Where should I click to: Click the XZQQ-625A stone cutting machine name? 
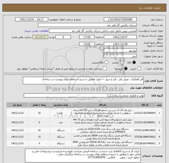[x=103, y=130]
